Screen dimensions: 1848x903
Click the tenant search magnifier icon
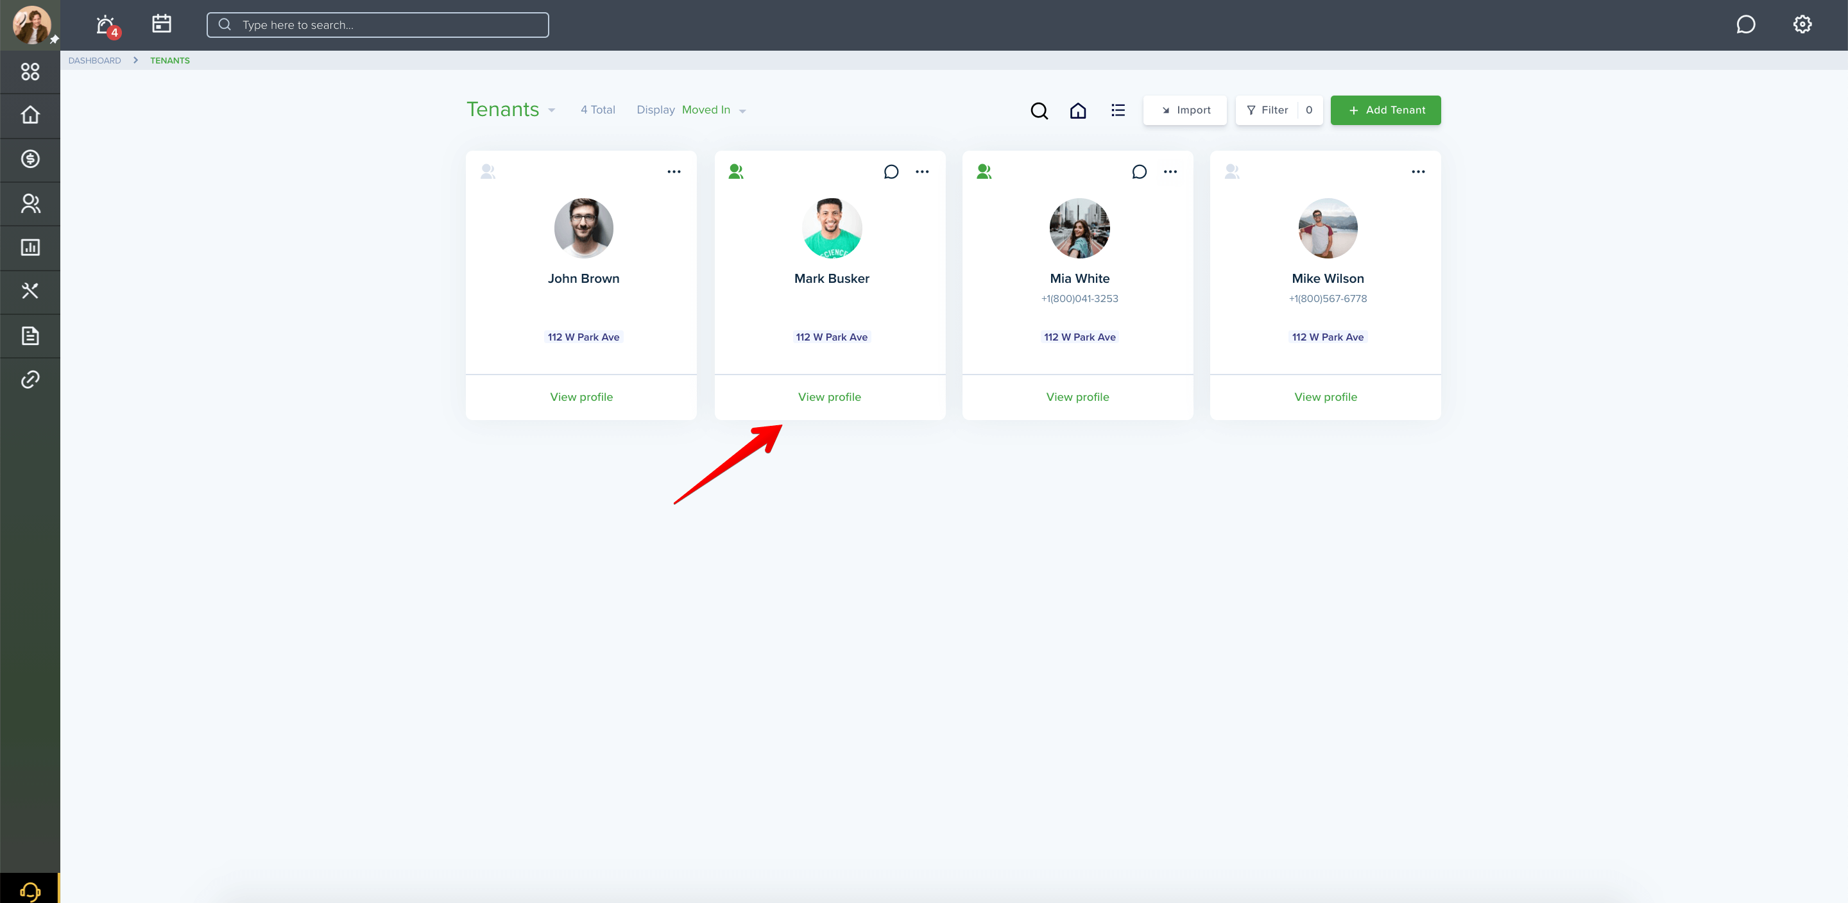pyautogui.click(x=1039, y=110)
